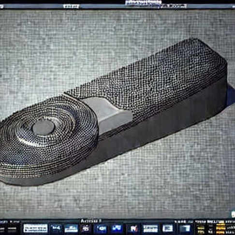Screen dimensions: 235x235
Task: Open the white and blue panel icon
Action: [150, 229]
